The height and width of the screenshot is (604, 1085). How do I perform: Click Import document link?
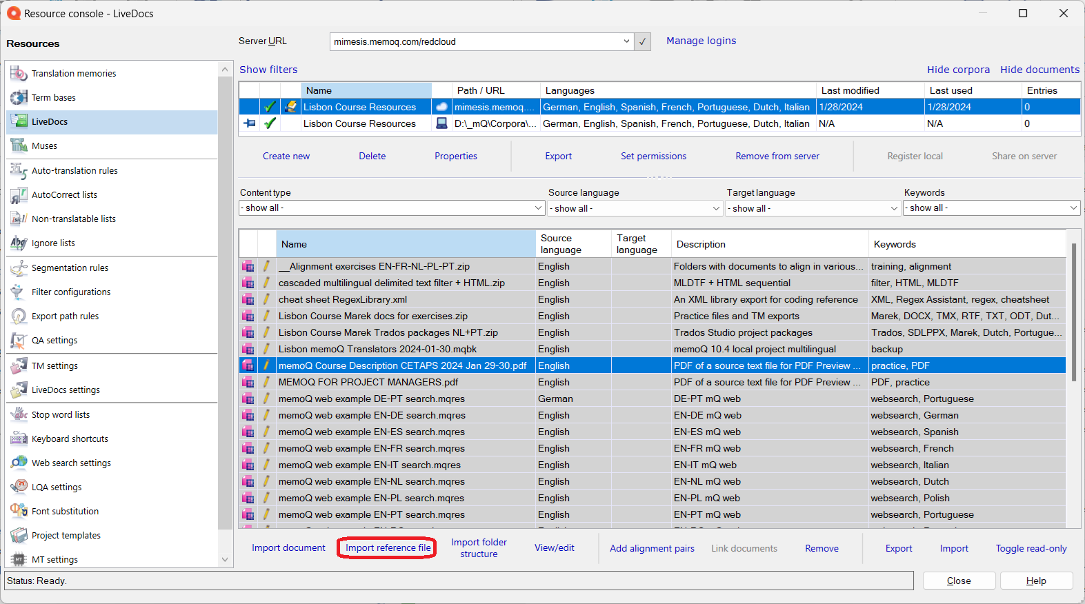[288, 547]
